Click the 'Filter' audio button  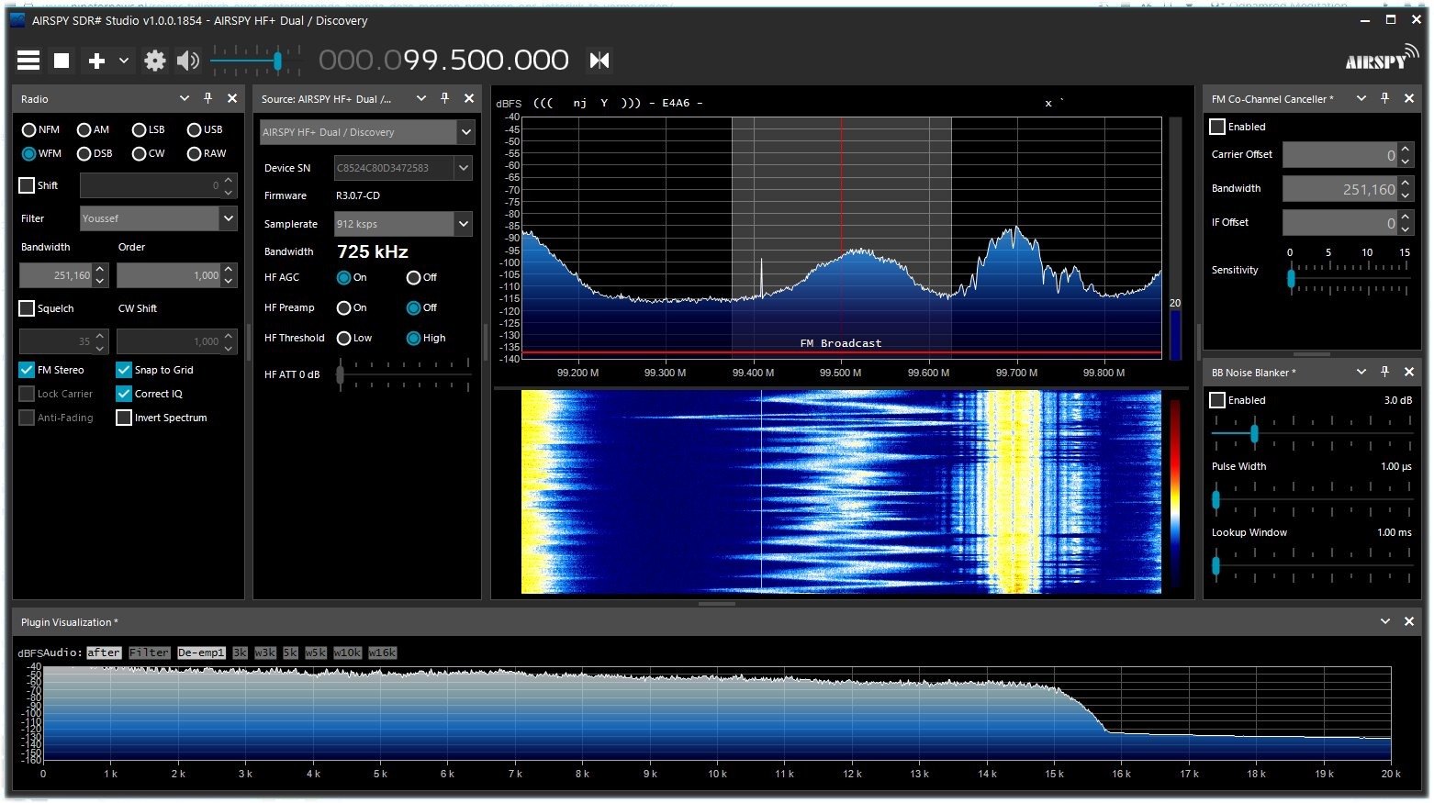pyautogui.click(x=149, y=652)
